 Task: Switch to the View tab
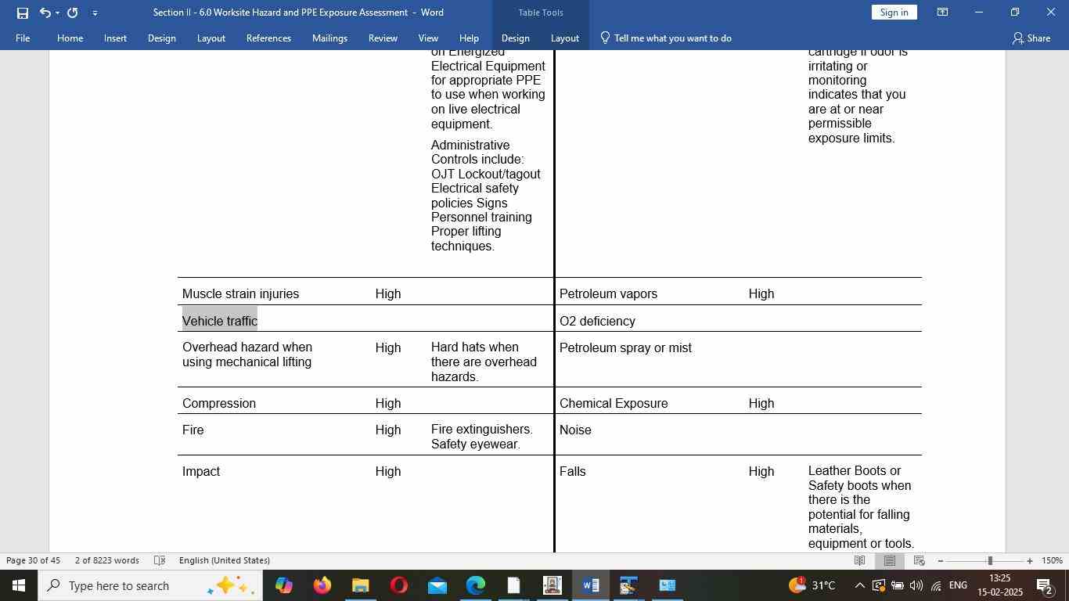tap(428, 38)
